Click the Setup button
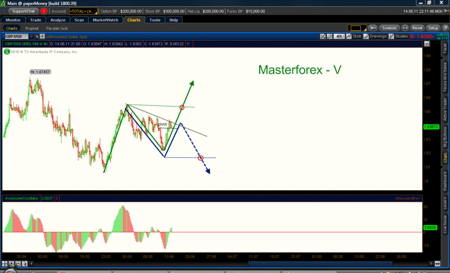 (433, 28)
